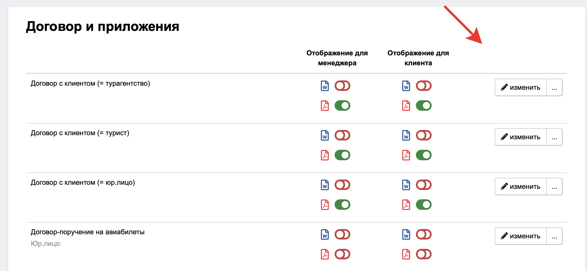
Task: Select the 'Договор с клиентом (= турист)' row title
Action: [x=80, y=133]
